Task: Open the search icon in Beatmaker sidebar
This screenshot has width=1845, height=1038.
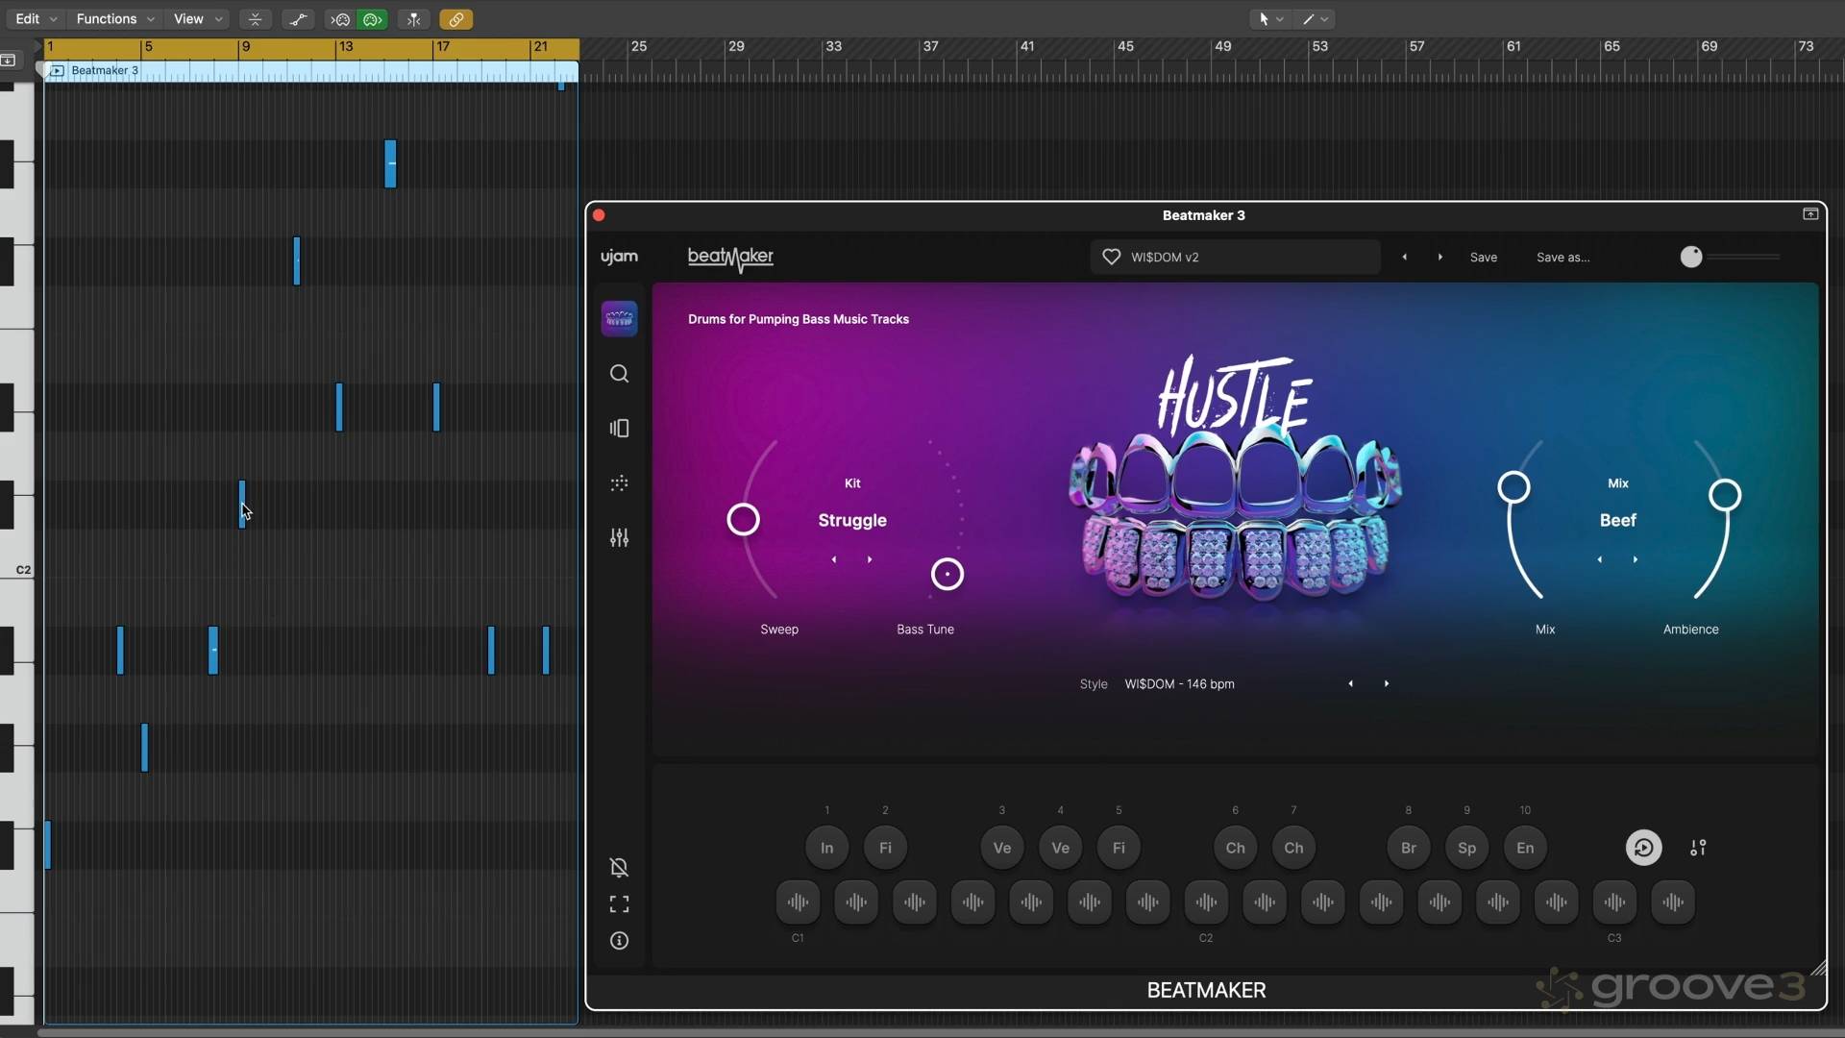Action: 619,374
